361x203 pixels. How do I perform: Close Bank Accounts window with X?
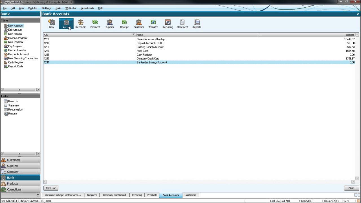tap(358, 14)
